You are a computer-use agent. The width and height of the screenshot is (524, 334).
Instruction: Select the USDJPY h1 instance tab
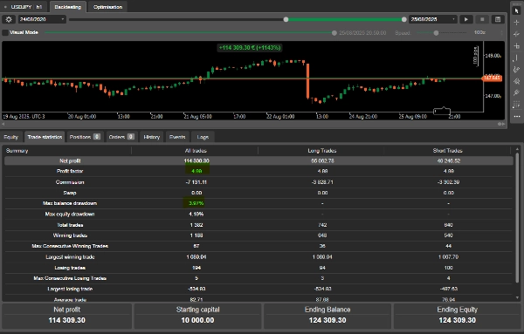click(x=24, y=7)
